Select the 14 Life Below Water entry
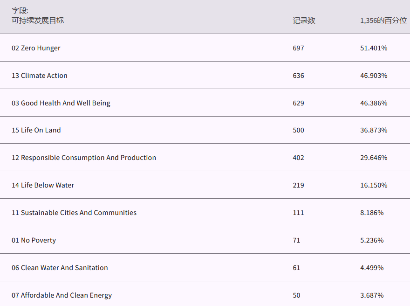Viewport: 410px width, 306px height. click(43, 185)
